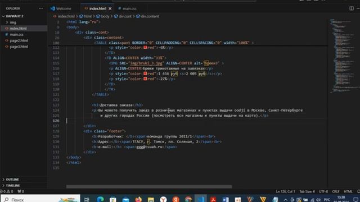360x202 pixels.
Task: Click sticky scroll line 'div class=content'
Action: click(x=103, y=38)
